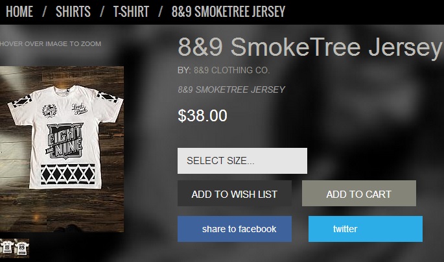Add the jersey to wish list
Viewport: 444px width, 262px height.
pos(235,193)
